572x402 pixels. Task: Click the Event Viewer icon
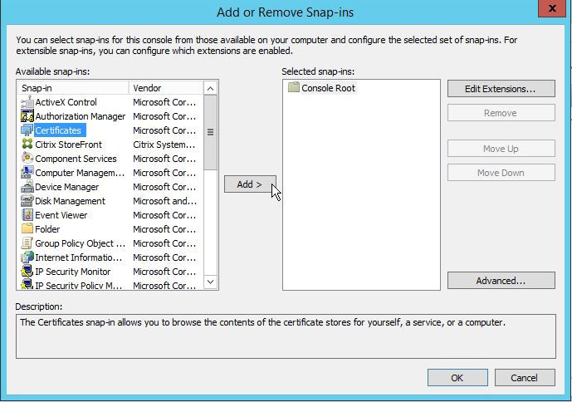(27, 214)
